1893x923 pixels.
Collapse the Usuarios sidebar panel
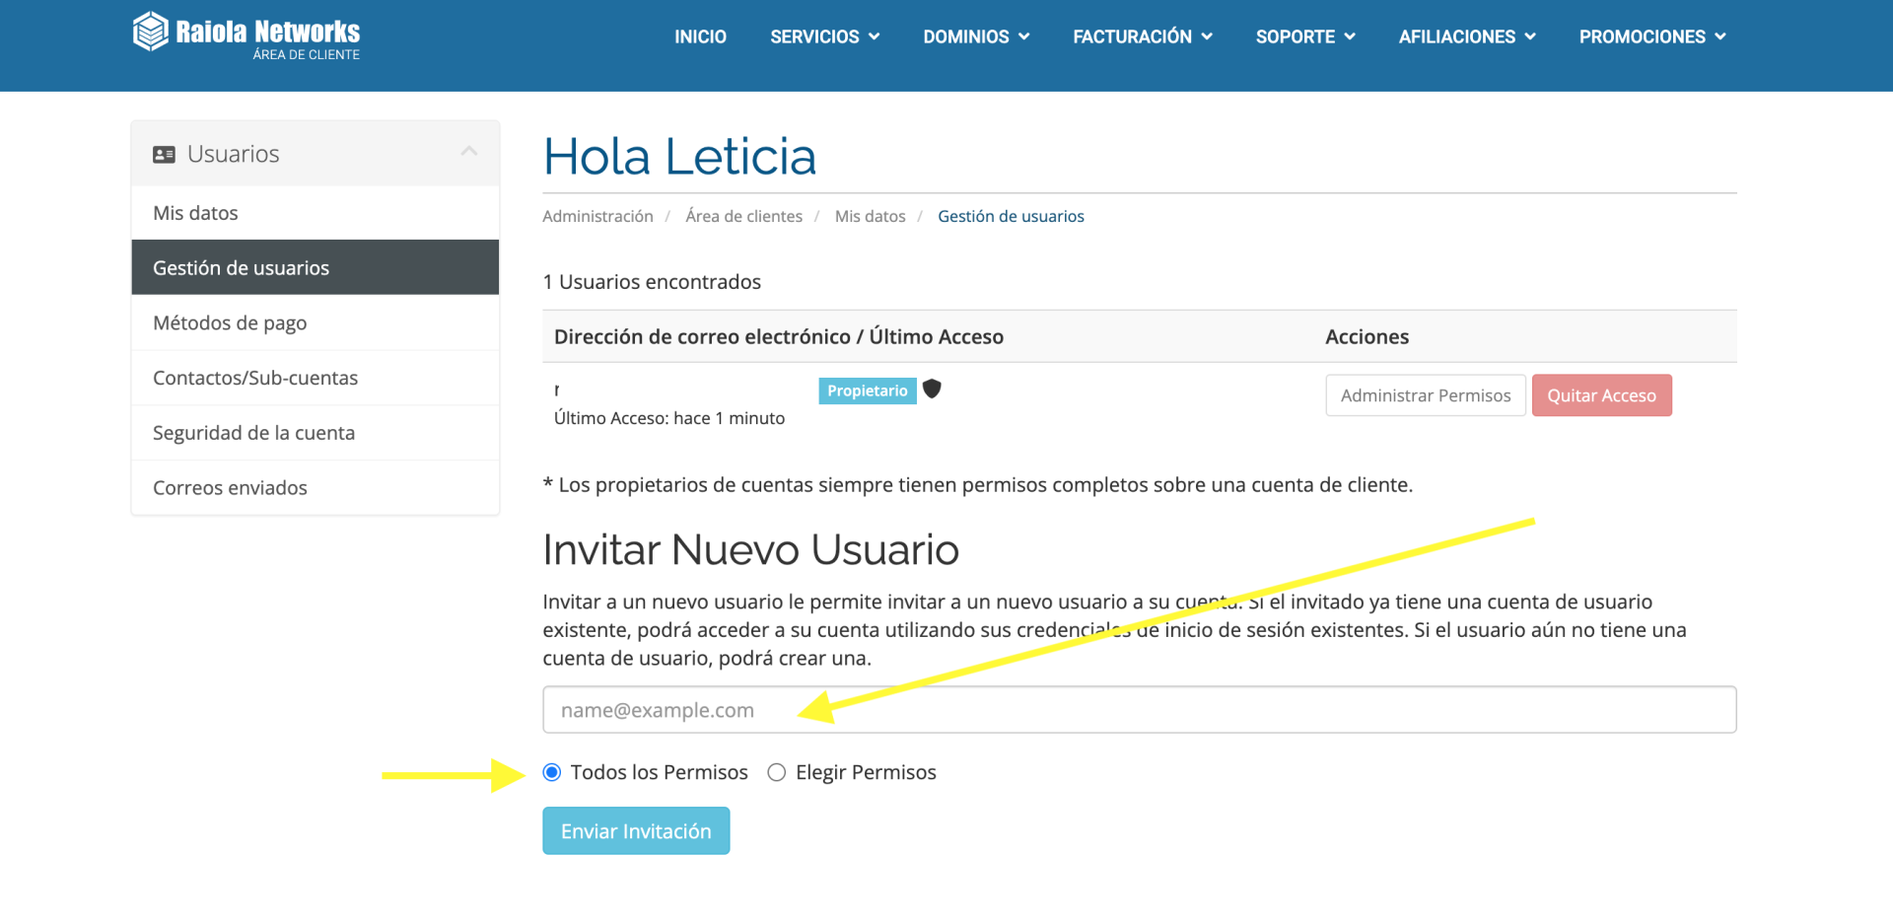click(469, 152)
